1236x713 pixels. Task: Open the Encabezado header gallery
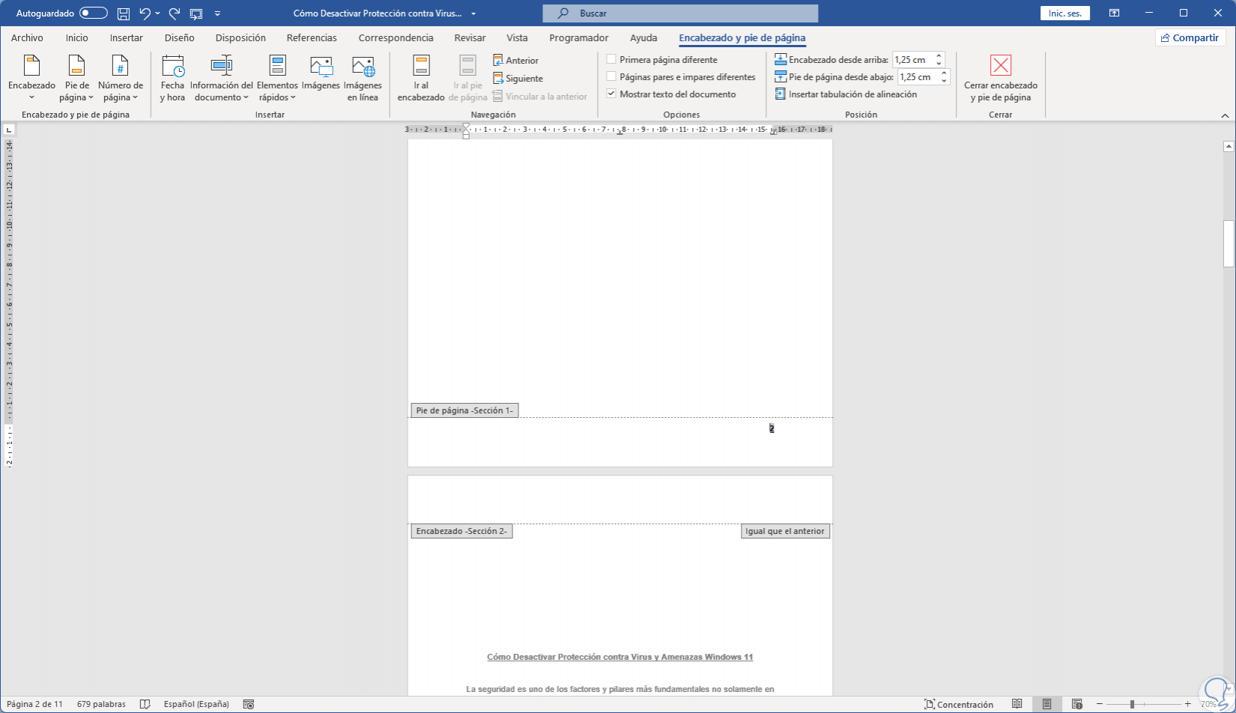tap(31, 78)
